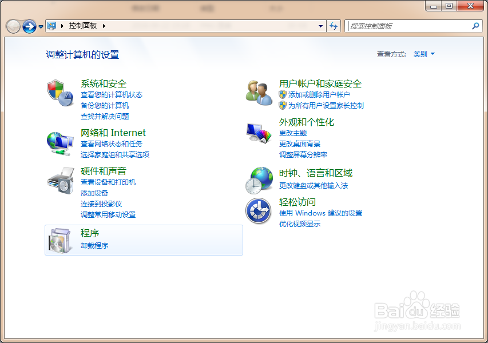Minimize the Control Panel window
The width and height of the screenshot is (488, 343).
click(433, 6)
